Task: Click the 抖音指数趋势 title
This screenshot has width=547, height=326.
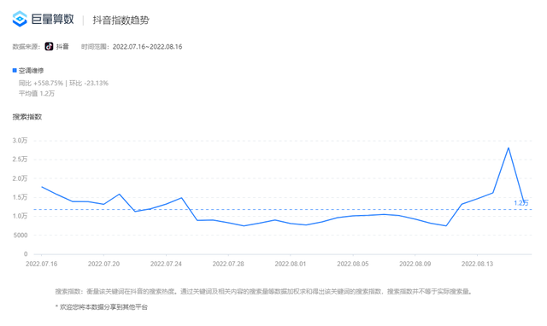Action: (x=121, y=20)
